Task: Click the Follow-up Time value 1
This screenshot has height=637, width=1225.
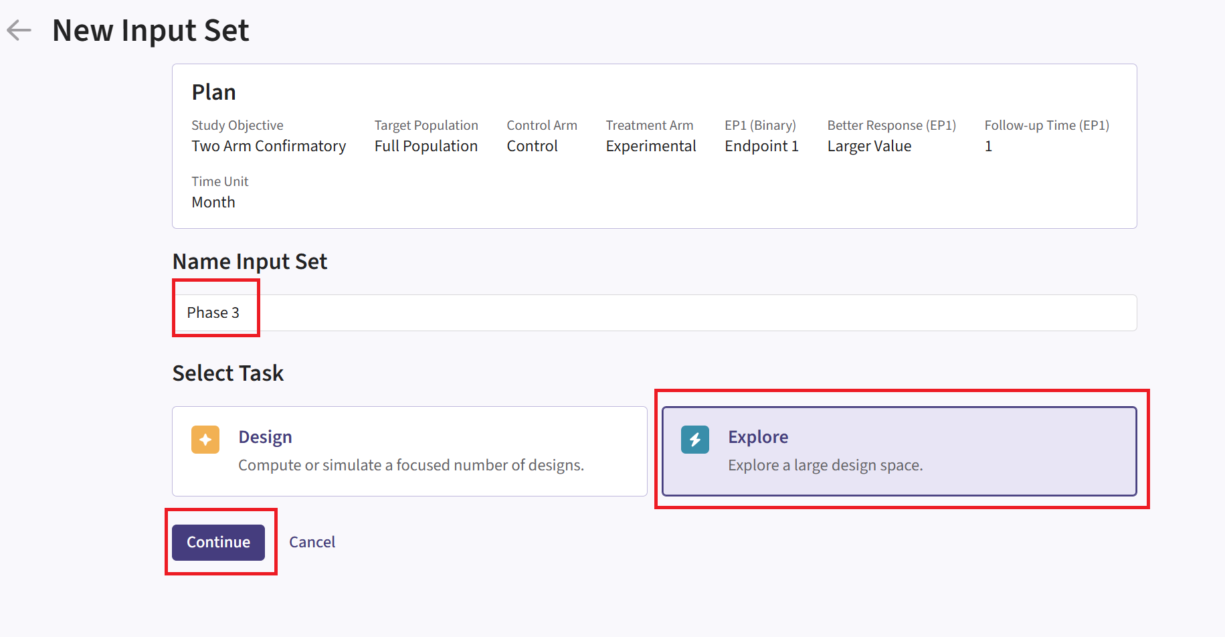Action: point(988,146)
